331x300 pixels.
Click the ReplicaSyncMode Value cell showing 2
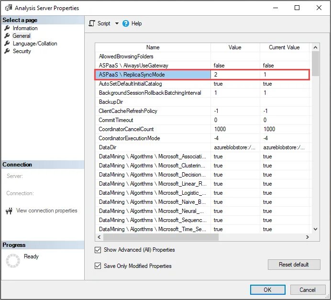pos(235,75)
